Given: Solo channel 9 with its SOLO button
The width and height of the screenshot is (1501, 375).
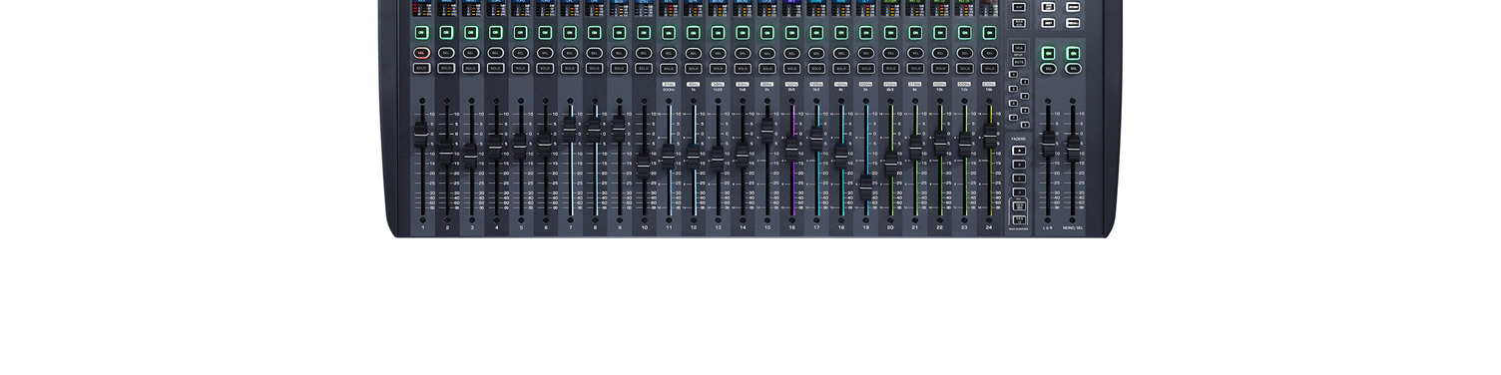Looking at the screenshot, I should [x=619, y=68].
